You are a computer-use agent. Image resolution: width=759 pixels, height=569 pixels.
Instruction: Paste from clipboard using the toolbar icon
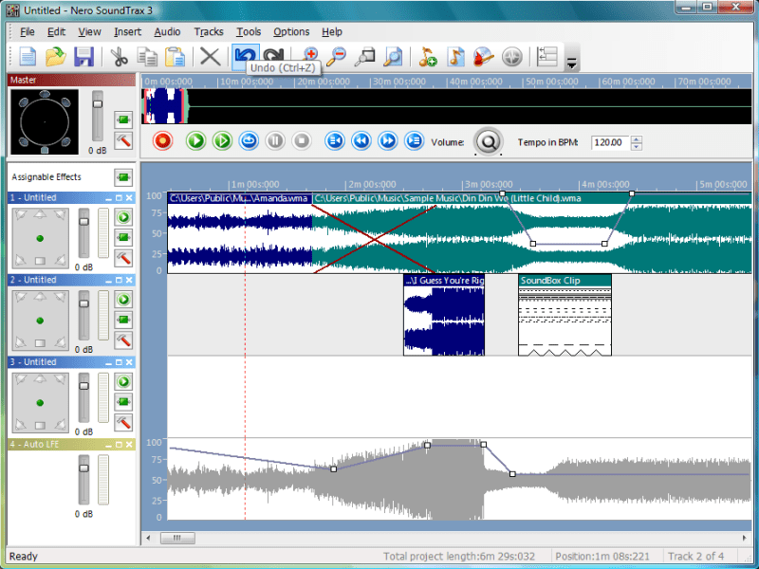[174, 58]
